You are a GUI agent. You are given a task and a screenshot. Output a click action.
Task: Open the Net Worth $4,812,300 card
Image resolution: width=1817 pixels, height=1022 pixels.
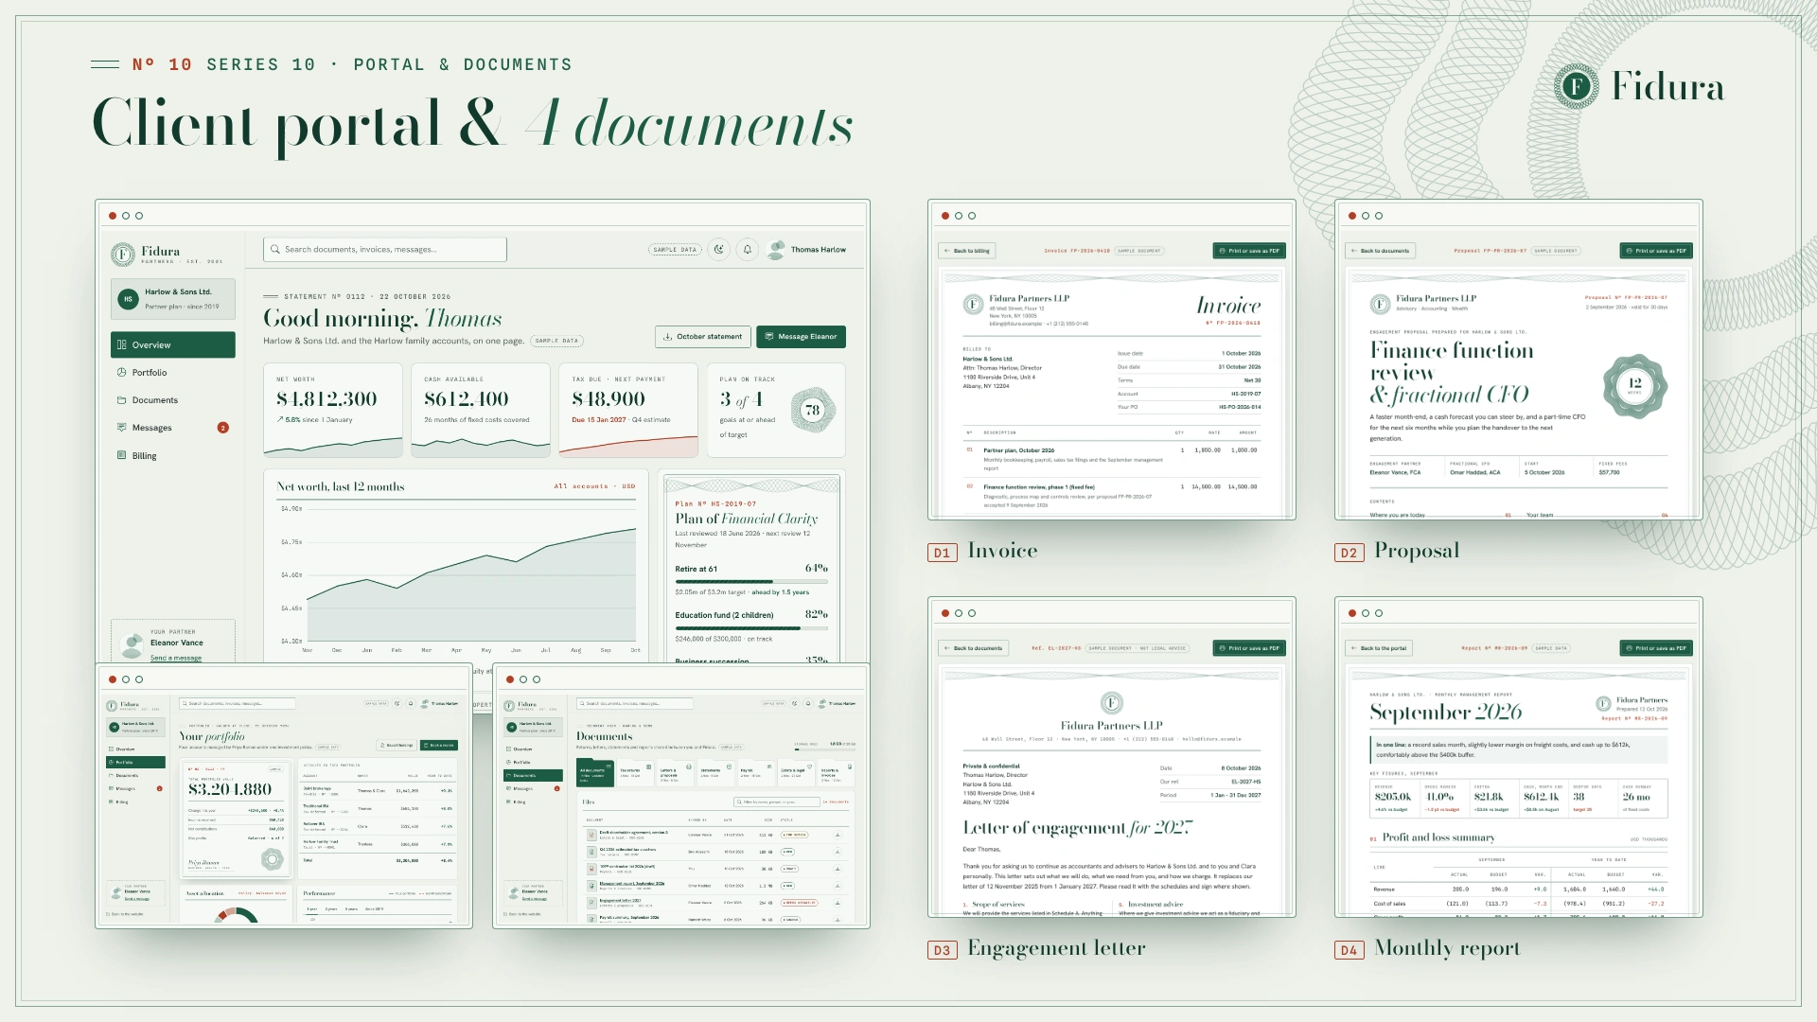[x=333, y=410]
